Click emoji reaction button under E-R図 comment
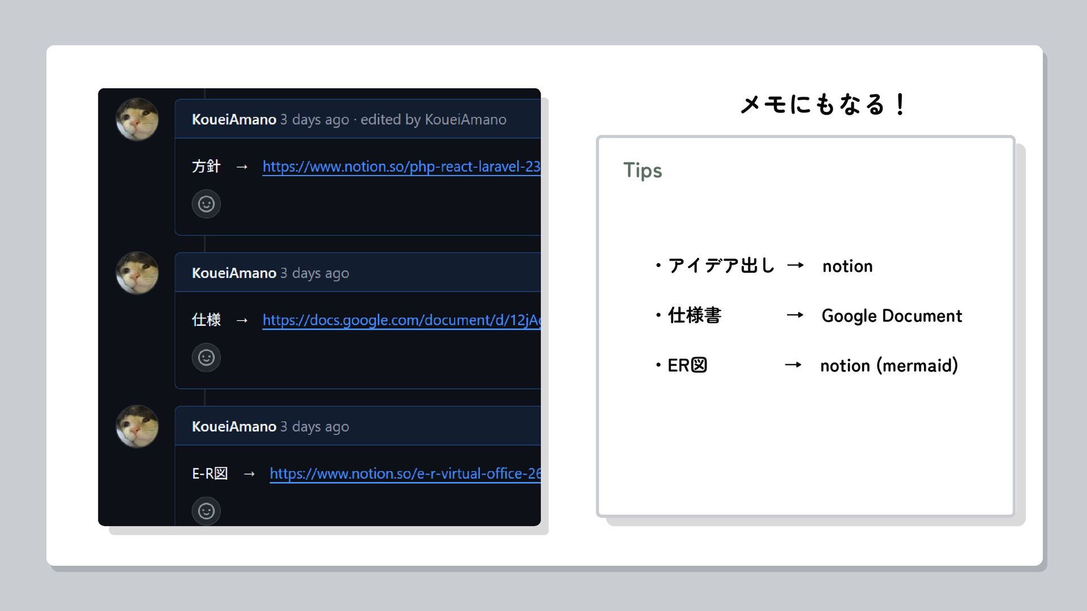This screenshot has height=611, width=1087. click(206, 511)
